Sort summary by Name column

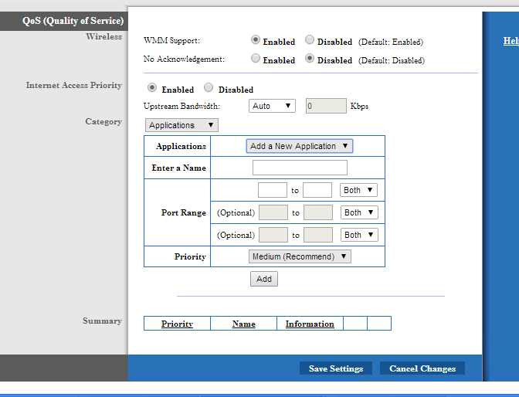243,324
